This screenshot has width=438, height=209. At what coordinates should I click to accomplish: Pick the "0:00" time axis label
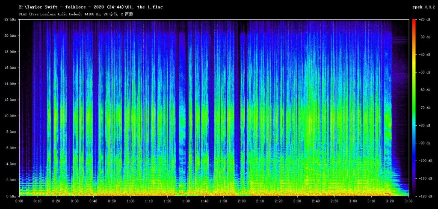19,201
